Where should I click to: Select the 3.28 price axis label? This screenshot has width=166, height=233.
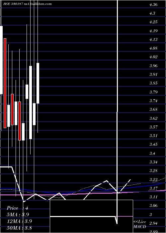(153, 170)
